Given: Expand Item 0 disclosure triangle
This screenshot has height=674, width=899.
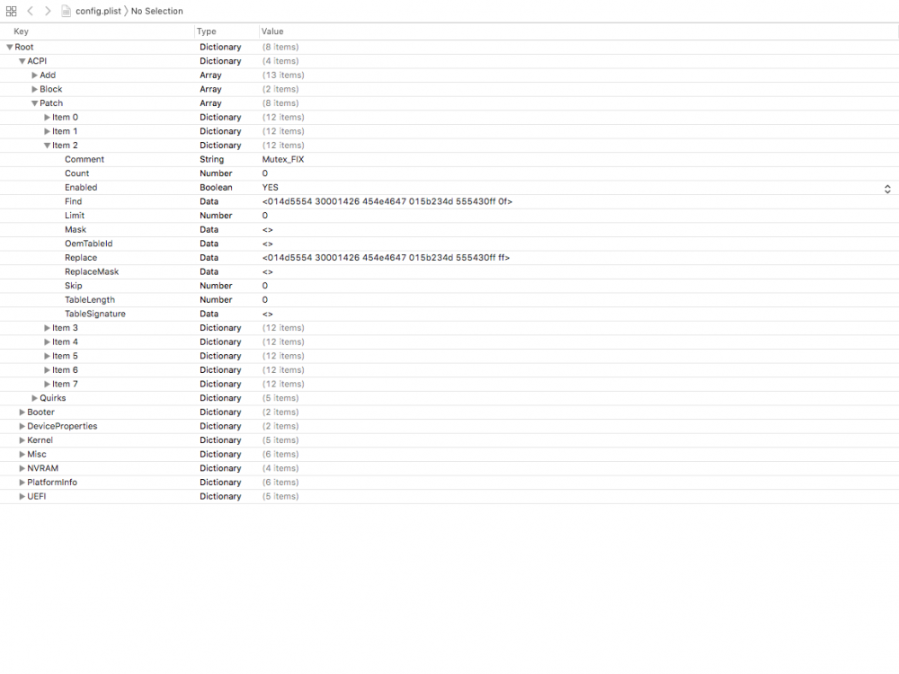Looking at the screenshot, I should coord(47,118).
